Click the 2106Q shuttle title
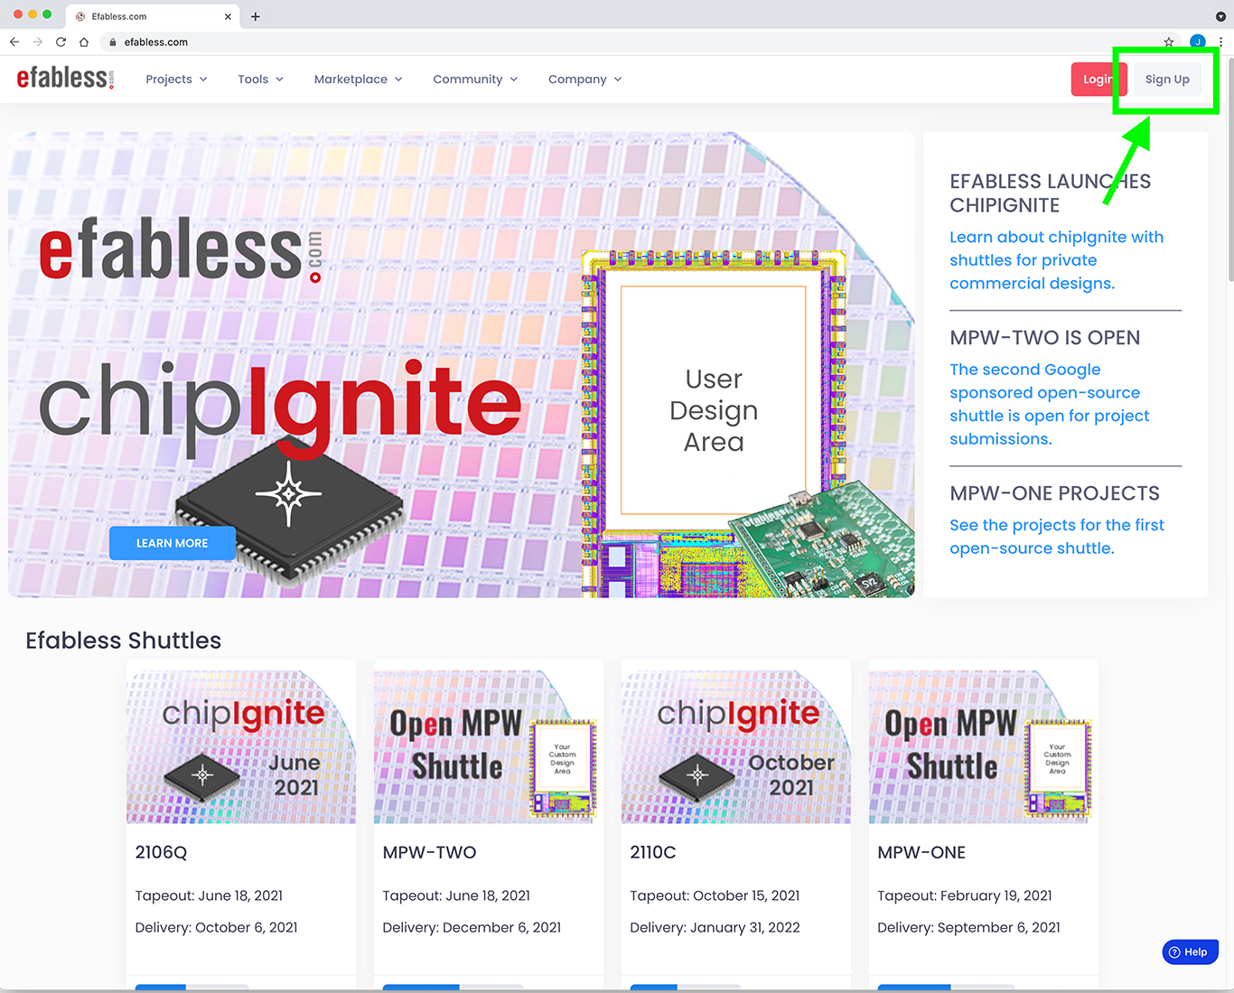The height and width of the screenshot is (993, 1234). pos(161,852)
